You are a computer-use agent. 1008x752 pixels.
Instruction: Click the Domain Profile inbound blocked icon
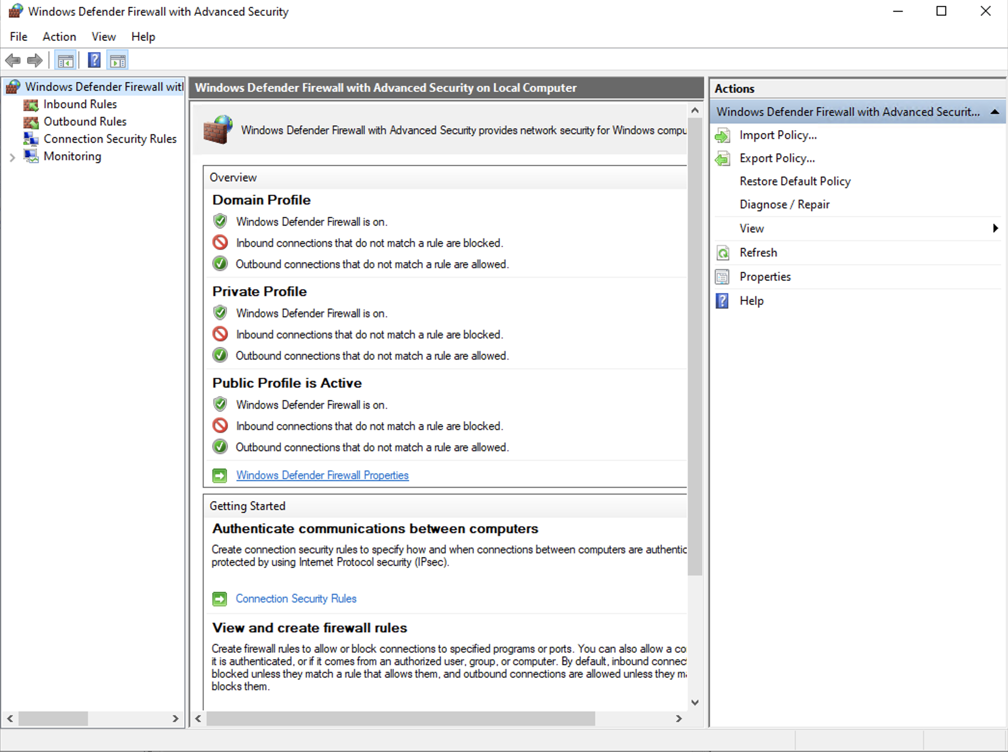tap(220, 242)
